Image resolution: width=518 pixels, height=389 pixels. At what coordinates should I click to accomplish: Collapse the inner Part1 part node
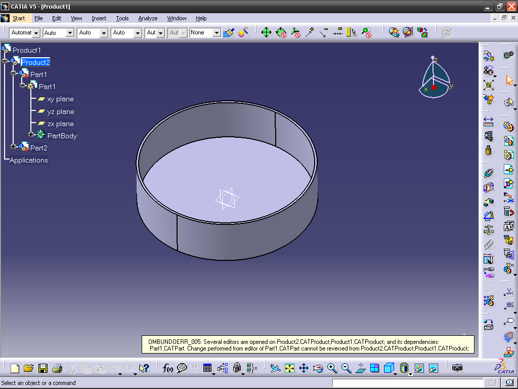pyautogui.click(x=22, y=85)
